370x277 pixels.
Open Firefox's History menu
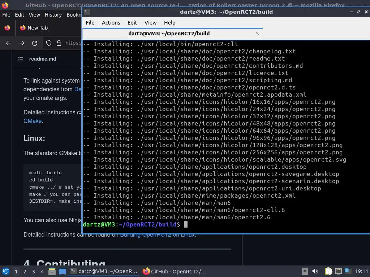pyautogui.click(x=53, y=15)
